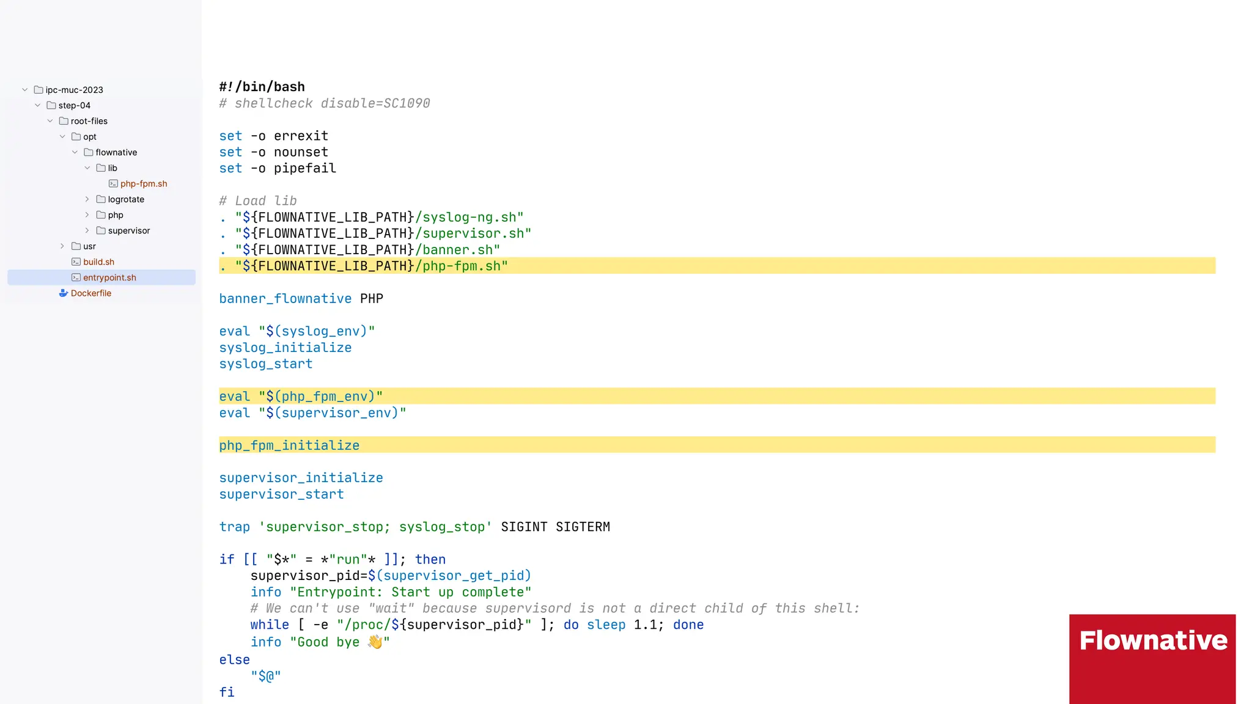Click the php-fpm.sh shell file icon
This screenshot has height=704, width=1252.
(x=113, y=183)
